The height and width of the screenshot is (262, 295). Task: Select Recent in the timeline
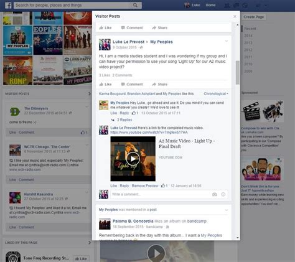point(250,29)
